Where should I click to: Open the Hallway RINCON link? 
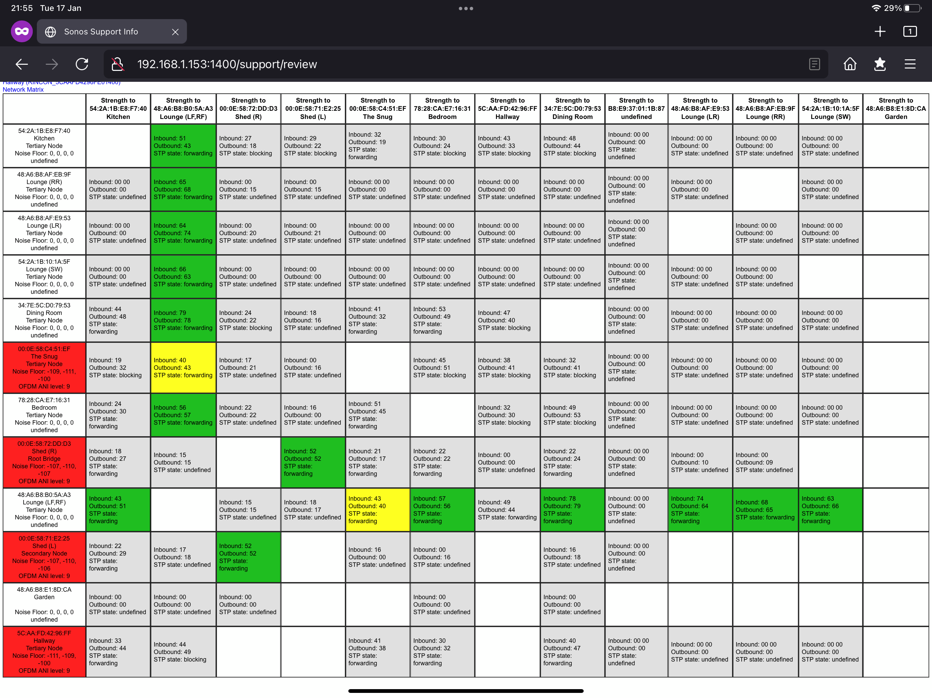61,83
